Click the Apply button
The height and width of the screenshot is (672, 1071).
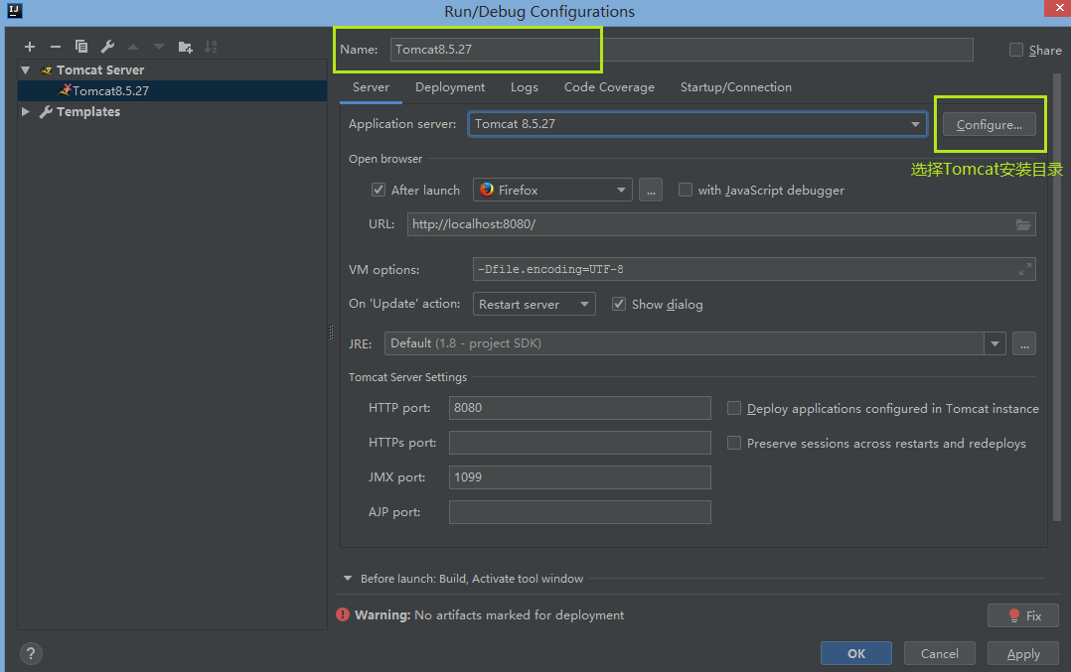click(1023, 653)
